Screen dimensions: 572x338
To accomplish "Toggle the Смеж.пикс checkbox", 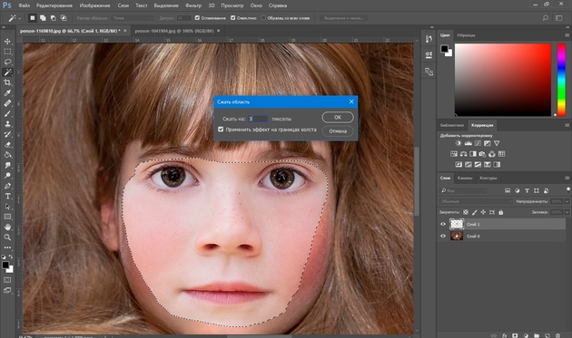I will [x=232, y=18].
